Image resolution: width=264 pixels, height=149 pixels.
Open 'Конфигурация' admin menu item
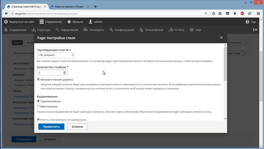pos(122,30)
